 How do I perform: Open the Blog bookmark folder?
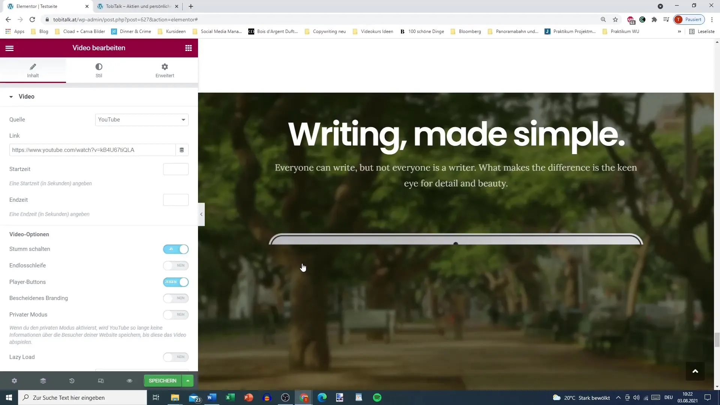[x=40, y=31]
